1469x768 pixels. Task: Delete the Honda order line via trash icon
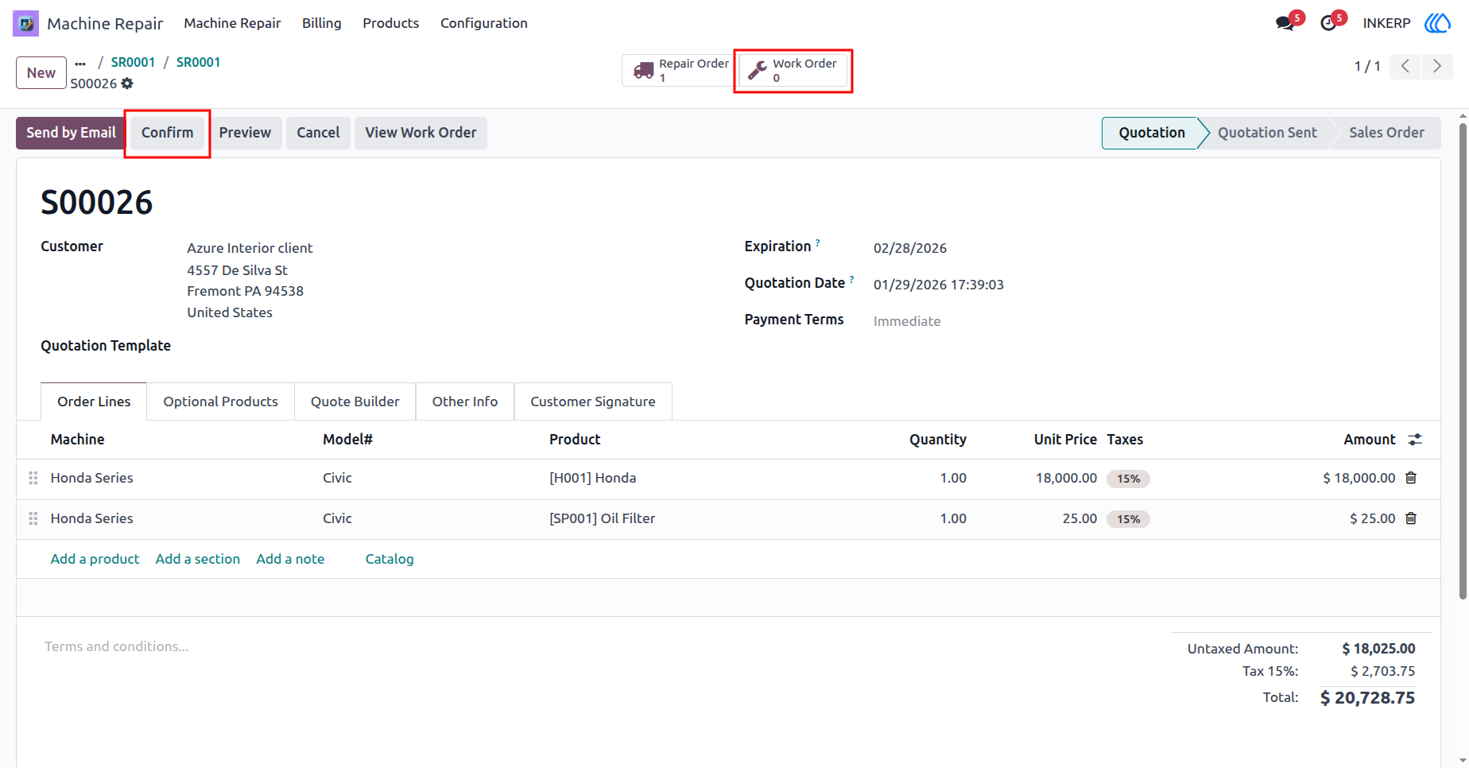point(1411,478)
